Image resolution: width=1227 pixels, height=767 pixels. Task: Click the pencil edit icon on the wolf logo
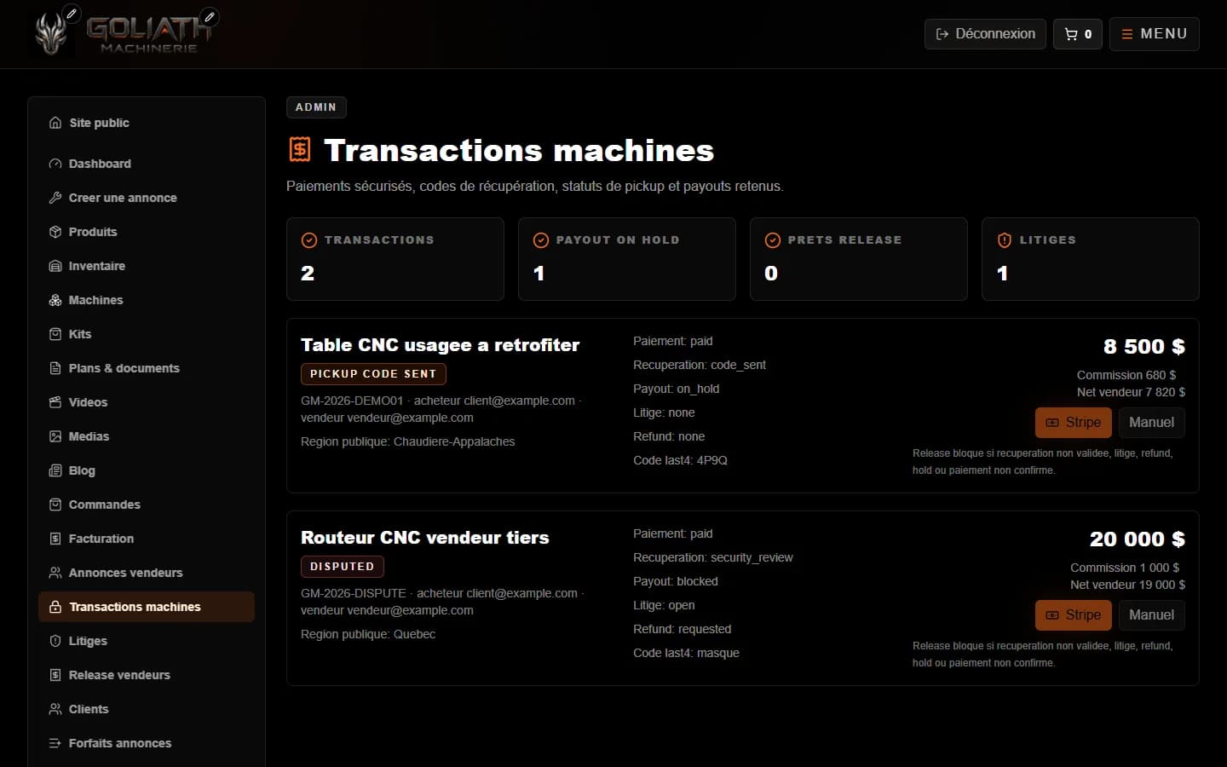tap(72, 14)
